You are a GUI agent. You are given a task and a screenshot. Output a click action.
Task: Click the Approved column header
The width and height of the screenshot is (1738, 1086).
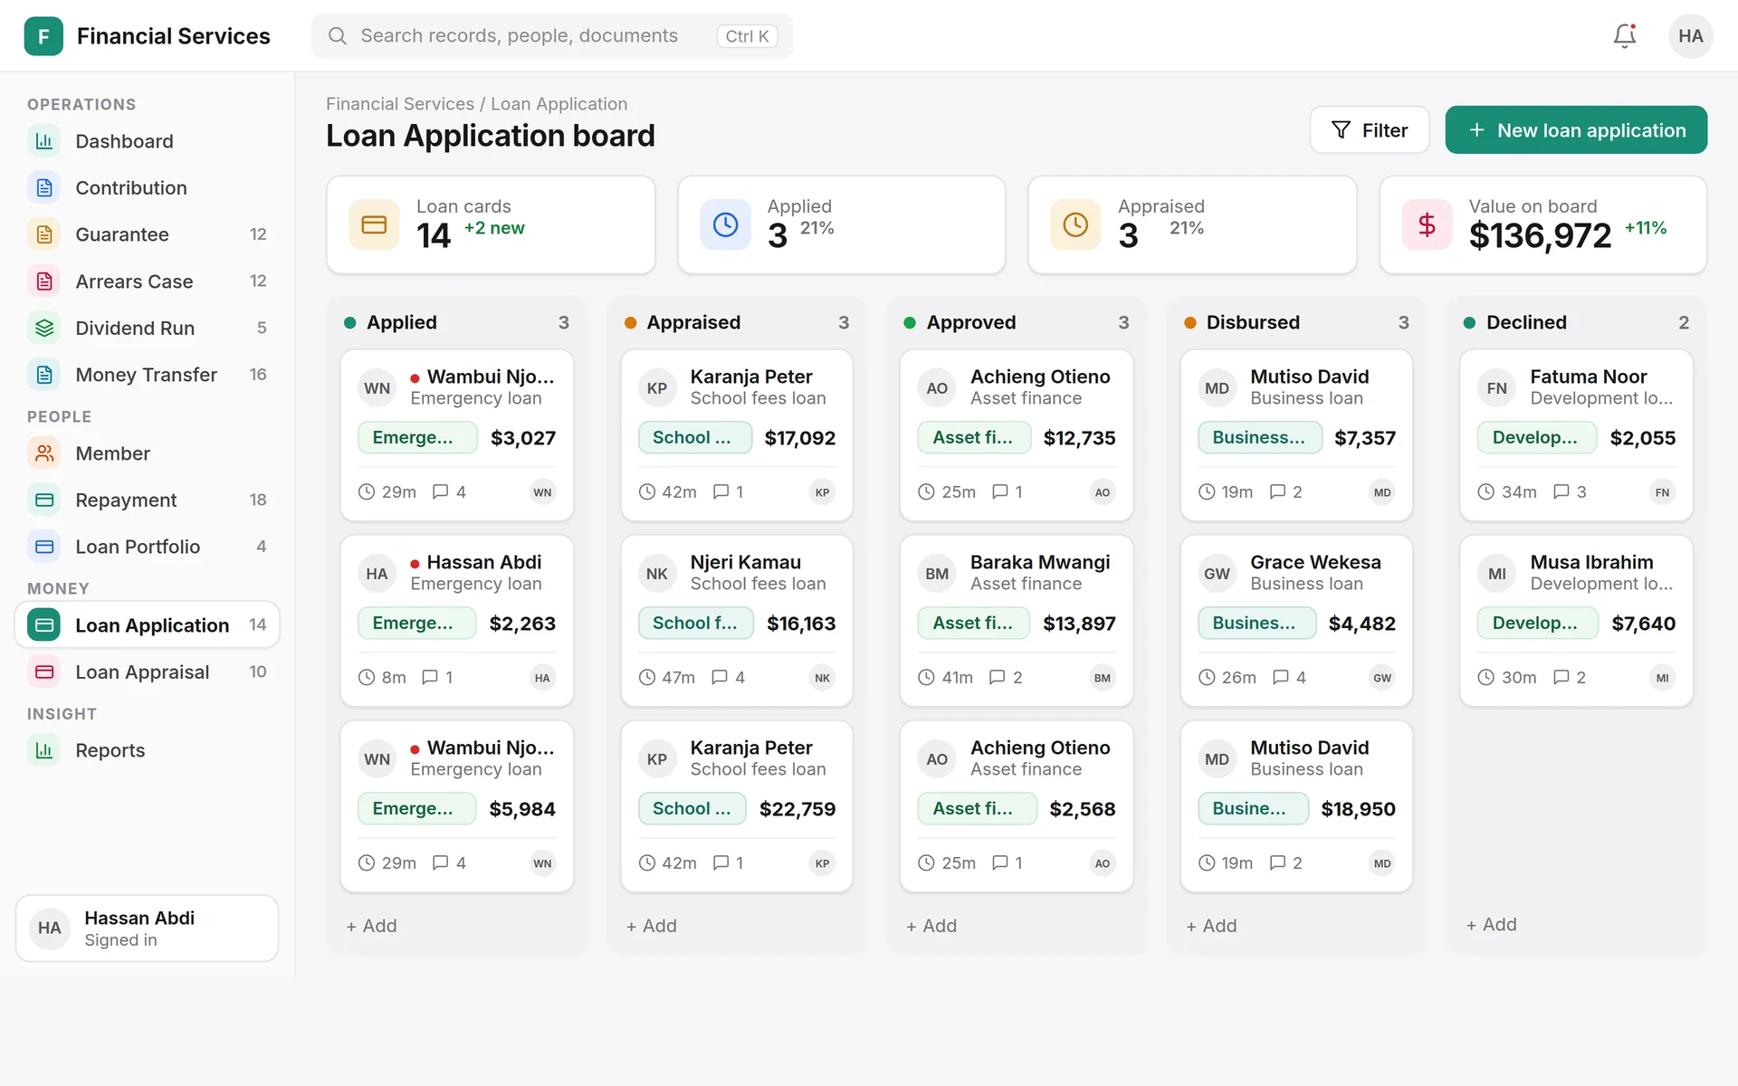(971, 322)
